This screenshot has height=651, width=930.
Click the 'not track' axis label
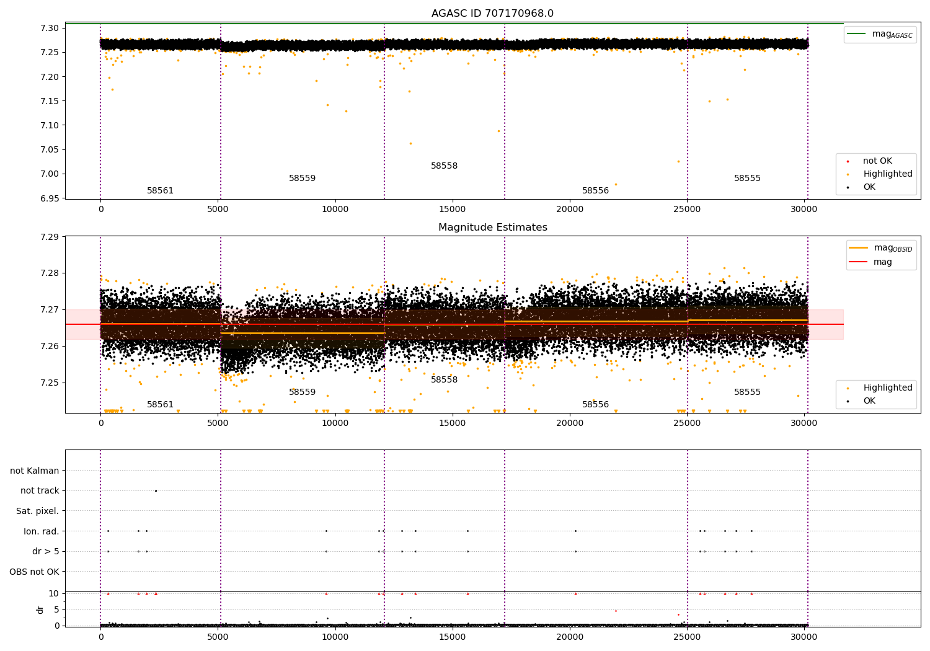[x=40, y=491]
